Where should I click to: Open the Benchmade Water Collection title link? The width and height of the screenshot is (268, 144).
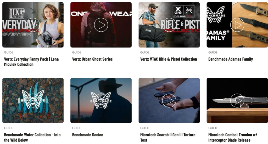coord(32,137)
